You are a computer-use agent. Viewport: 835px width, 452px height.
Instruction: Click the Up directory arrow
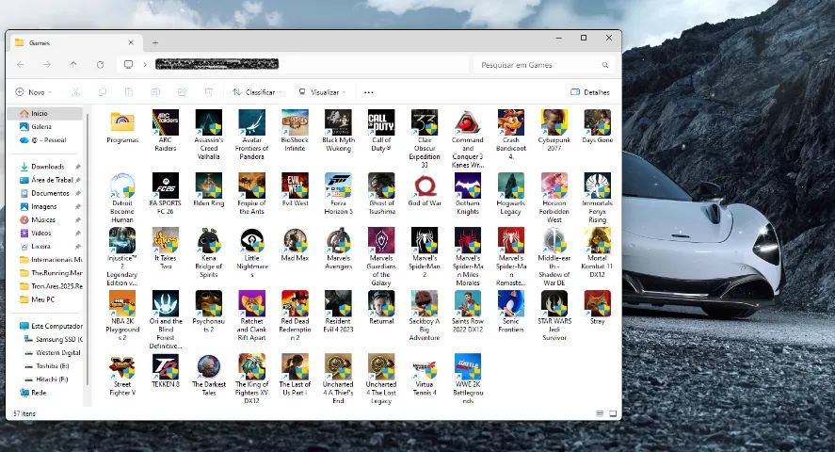(73, 64)
